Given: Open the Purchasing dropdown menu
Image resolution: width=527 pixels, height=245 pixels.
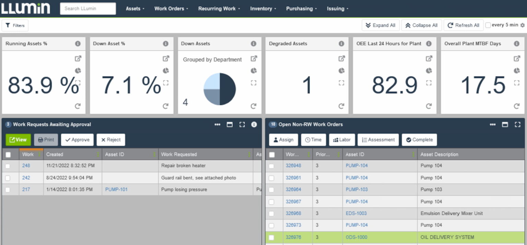Looking at the screenshot, I should [301, 9].
